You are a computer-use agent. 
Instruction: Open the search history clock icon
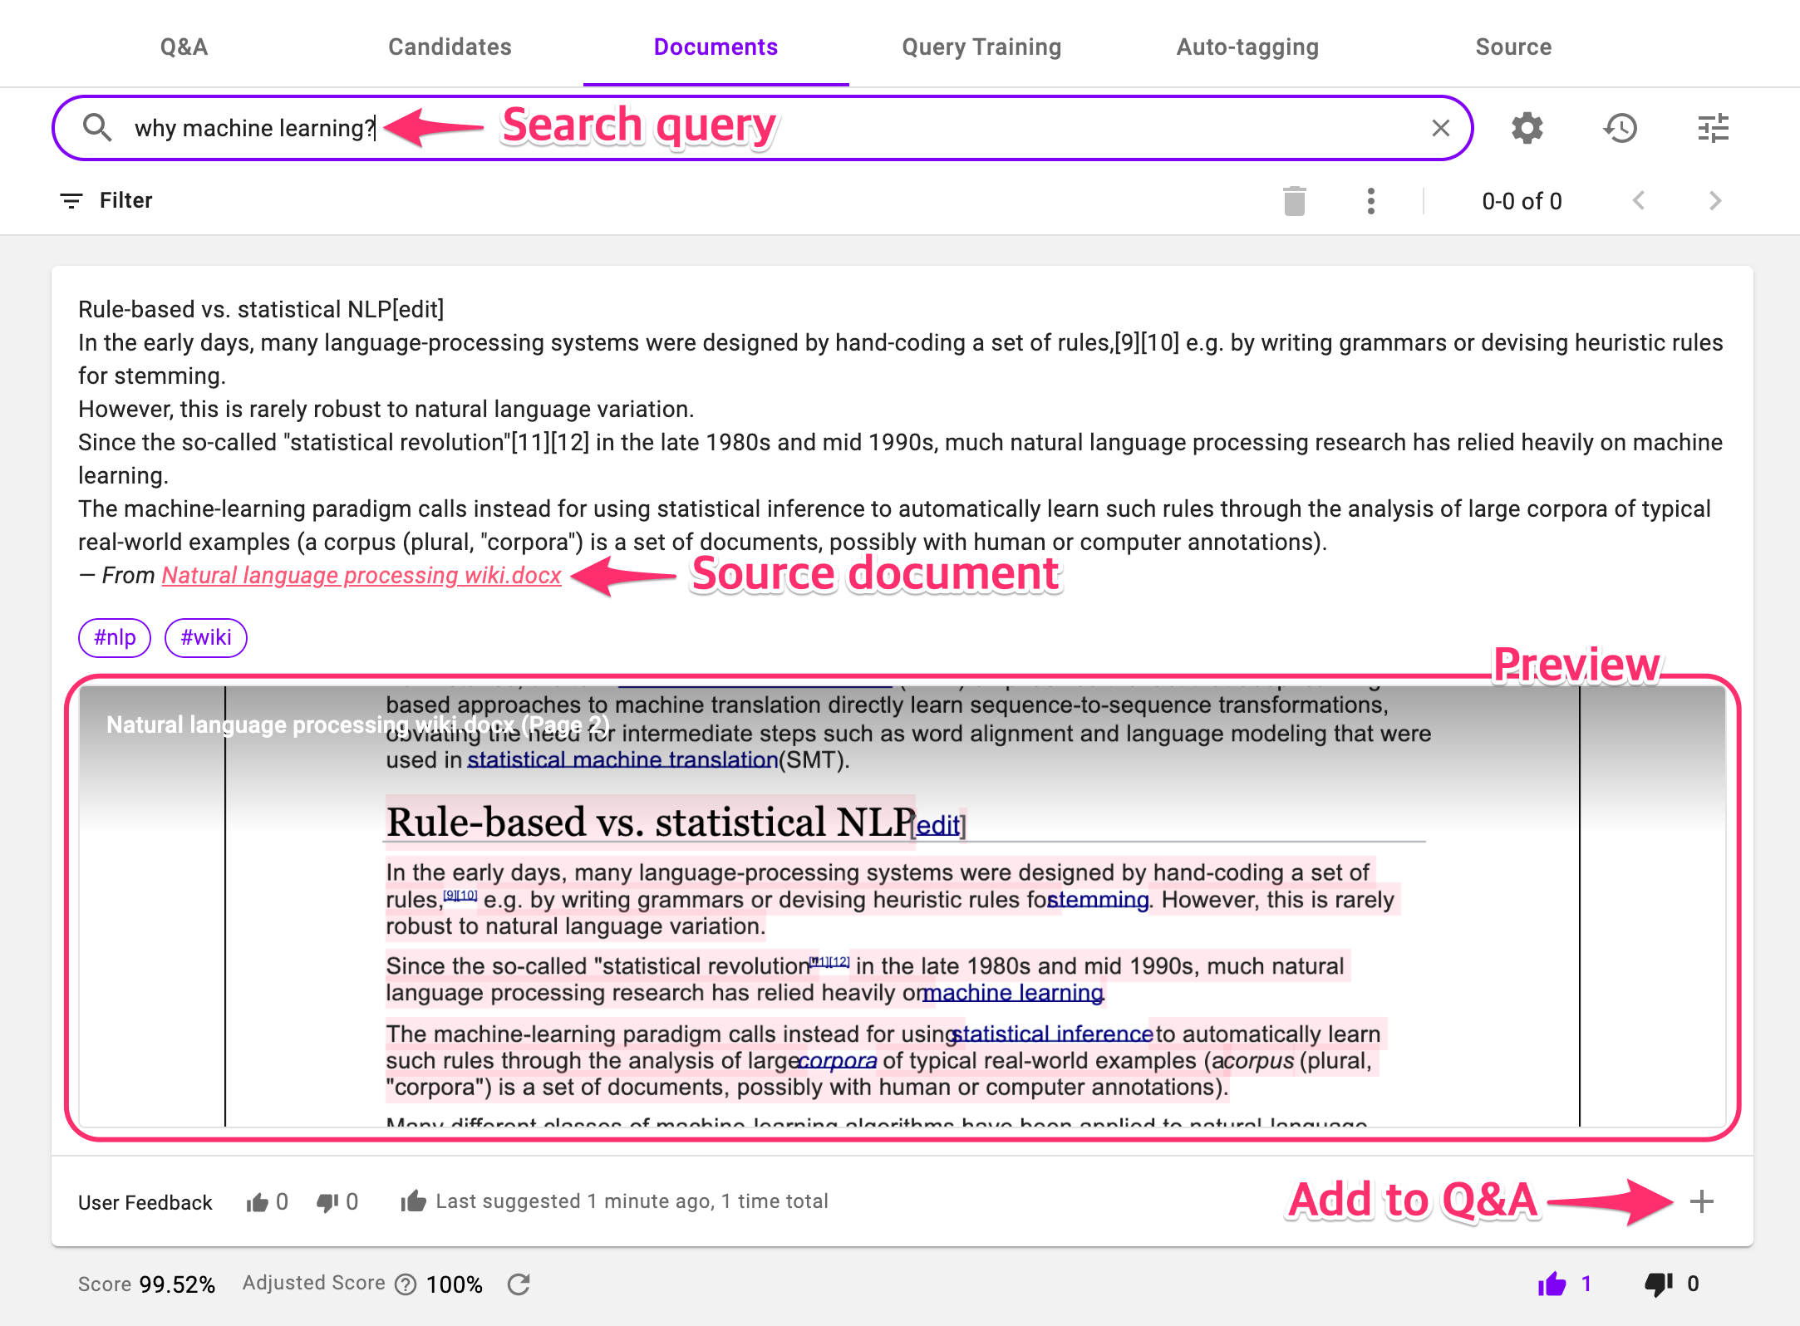(1620, 129)
